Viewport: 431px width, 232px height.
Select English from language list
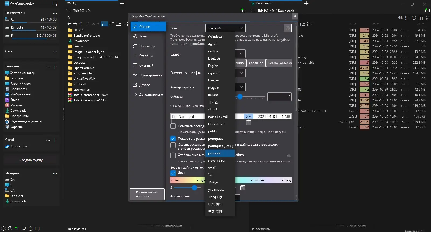(x=220, y=66)
